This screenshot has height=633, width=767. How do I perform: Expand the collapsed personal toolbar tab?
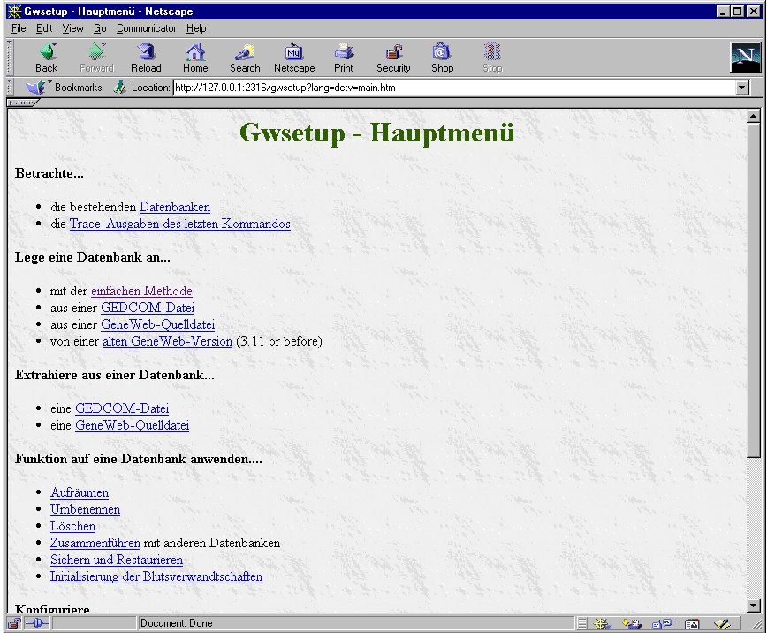click(22, 103)
